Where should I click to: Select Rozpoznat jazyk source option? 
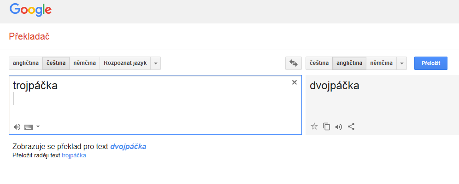click(x=125, y=63)
